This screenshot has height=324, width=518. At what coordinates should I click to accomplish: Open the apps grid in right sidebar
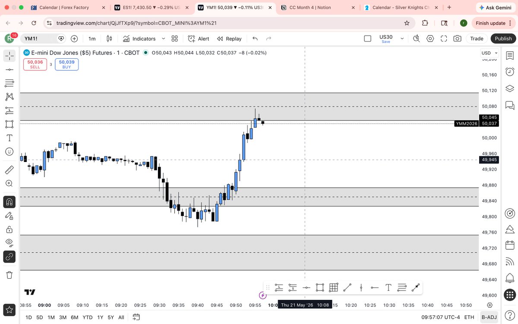pyautogui.click(x=509, y=294)
